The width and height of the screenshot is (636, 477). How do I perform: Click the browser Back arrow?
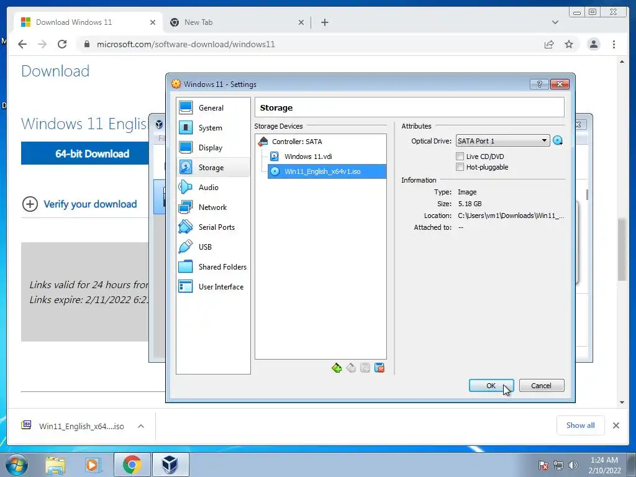[x=22, y=44]
